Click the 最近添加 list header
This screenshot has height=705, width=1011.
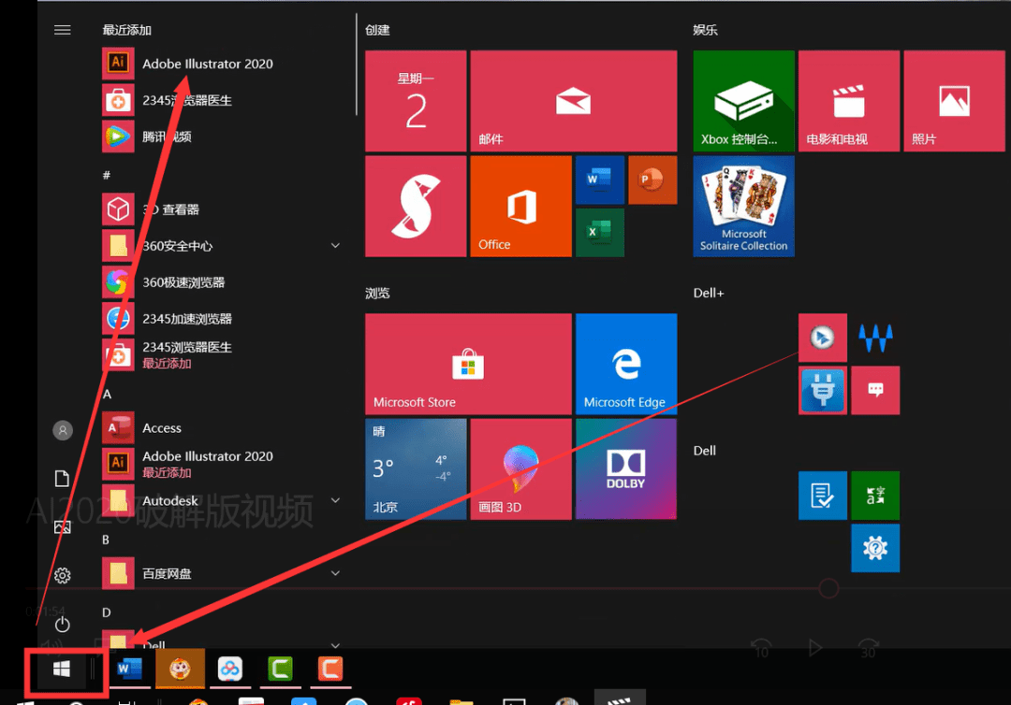(x=127, y=30)
